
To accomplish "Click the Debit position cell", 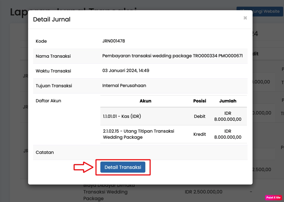I will (199, 116).
